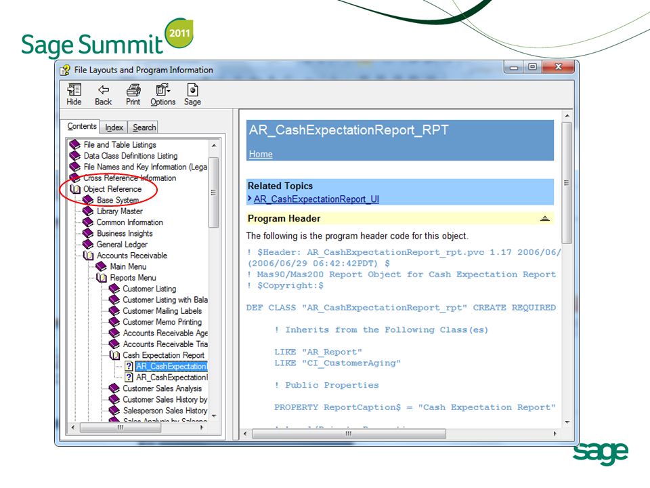Click Customer Sales Analysis book icon
This screenshot has width=650, height=488.
[x=114, y=388]
